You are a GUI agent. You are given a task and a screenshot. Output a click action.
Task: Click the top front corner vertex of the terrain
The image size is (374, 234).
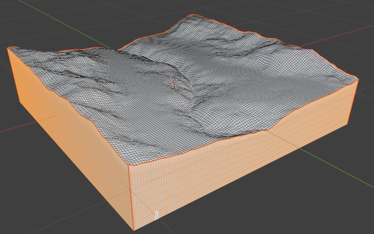coord(129,165)
